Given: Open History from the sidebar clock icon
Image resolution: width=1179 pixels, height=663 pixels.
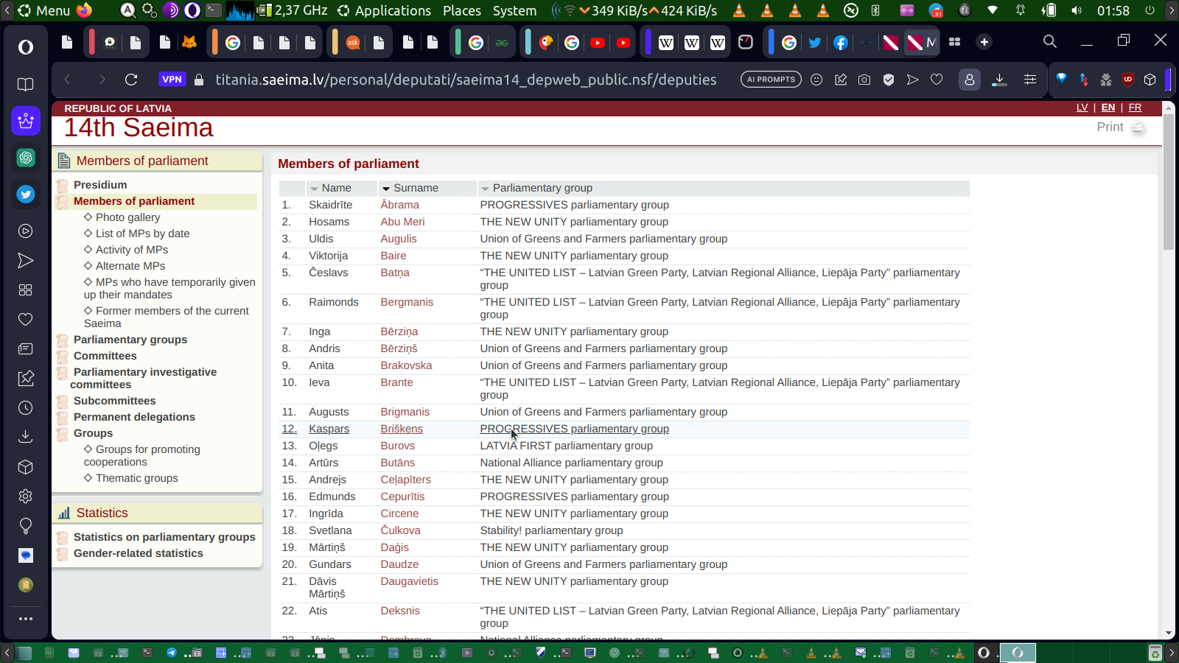Looking at the screenshot, I should click(26, 408).
